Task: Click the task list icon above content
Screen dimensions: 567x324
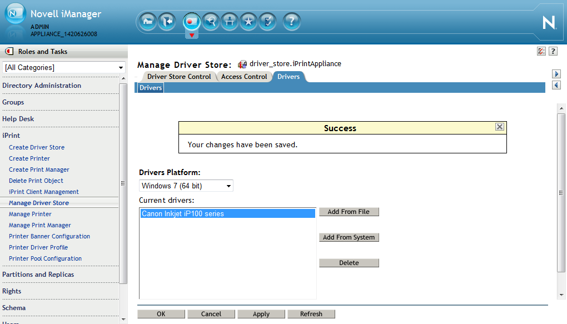Action: point(541,51)
